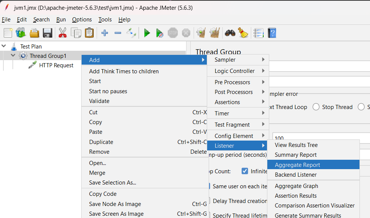Open the Run menu
This screenshot has width=370, height=218.
(61, 20)
